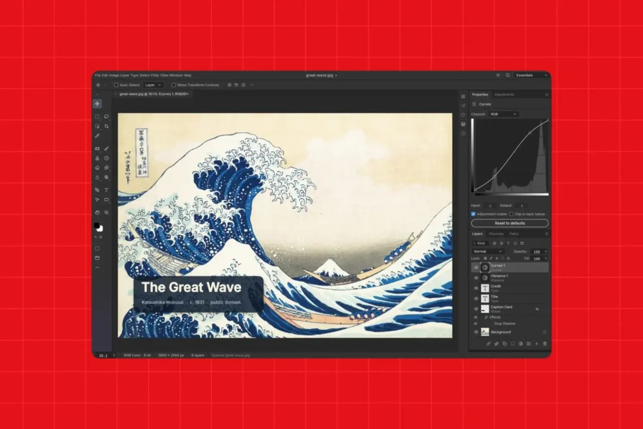Image resolution: width=643 pixels, height=429 pixels.
Task: Open the Normal blend mode dropdown
Action: point(488,251)
